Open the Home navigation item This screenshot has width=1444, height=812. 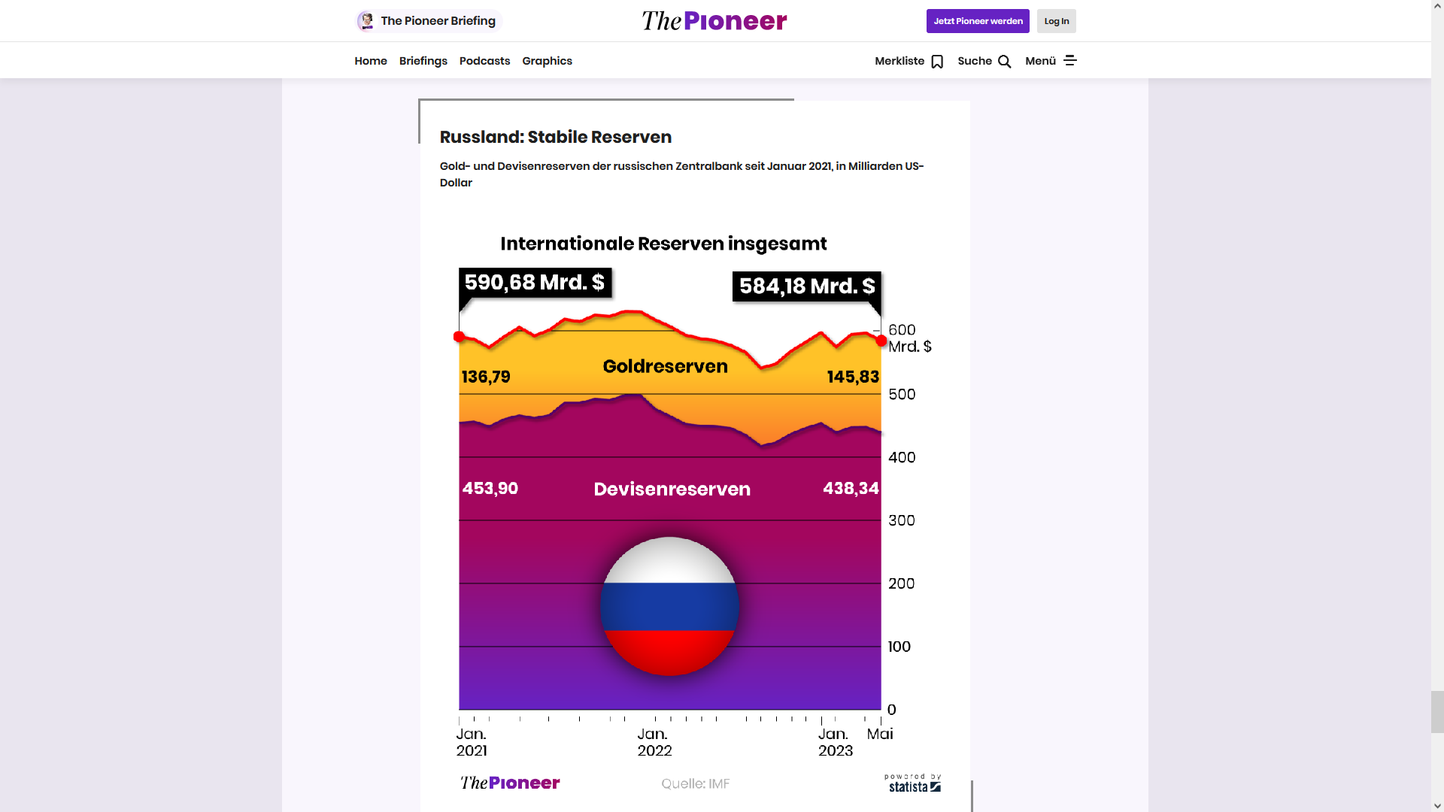click(x=371, y=61)
